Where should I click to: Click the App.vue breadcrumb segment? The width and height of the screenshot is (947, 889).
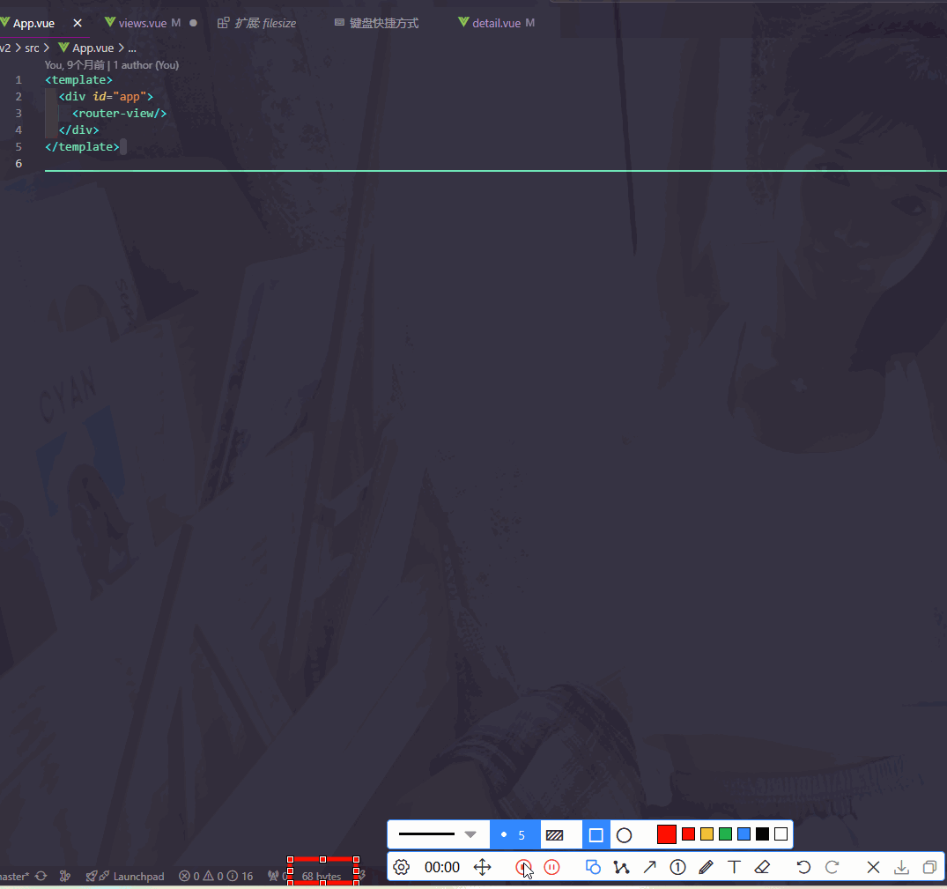tap(85, 48)
